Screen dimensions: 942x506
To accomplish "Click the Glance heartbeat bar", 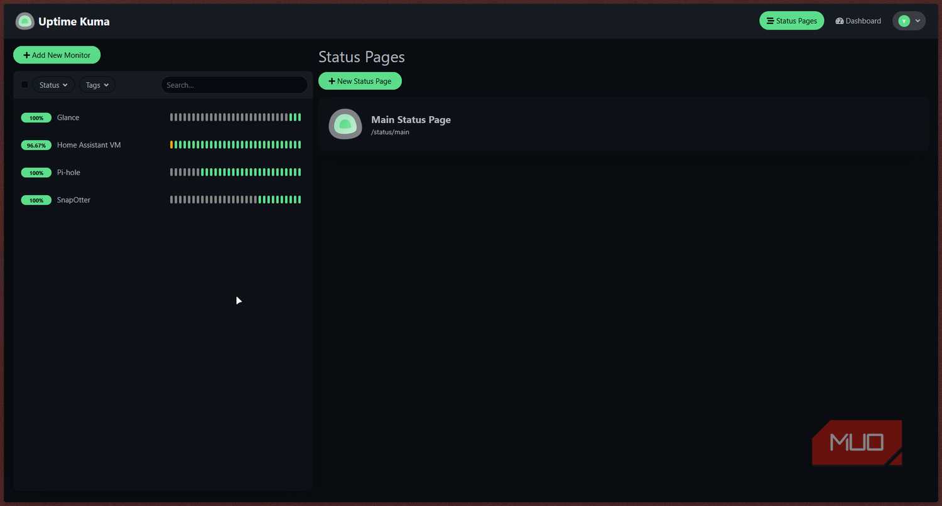I will click(235, 117).
